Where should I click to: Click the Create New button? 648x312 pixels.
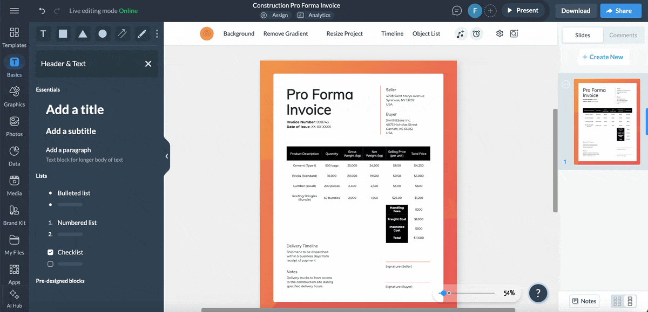[x=603, y=57]
